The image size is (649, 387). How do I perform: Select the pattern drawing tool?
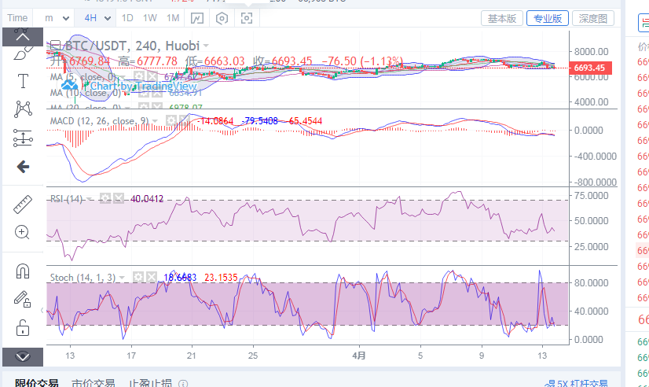(23, 109)
